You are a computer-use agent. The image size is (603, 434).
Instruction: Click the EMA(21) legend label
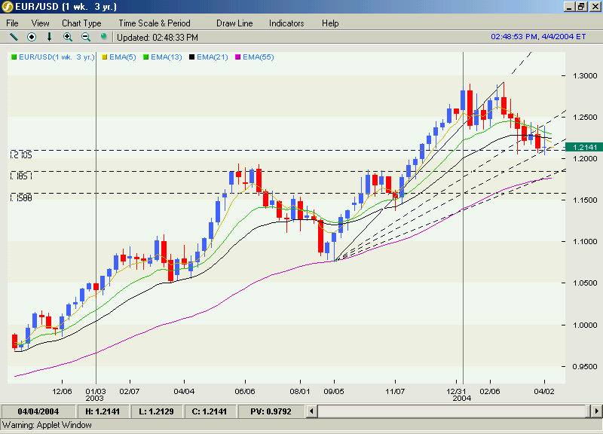tap(213, 57)
